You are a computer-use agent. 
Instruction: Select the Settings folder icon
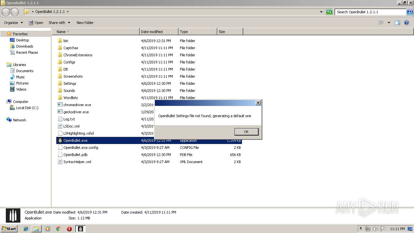[x=60, y=83]
